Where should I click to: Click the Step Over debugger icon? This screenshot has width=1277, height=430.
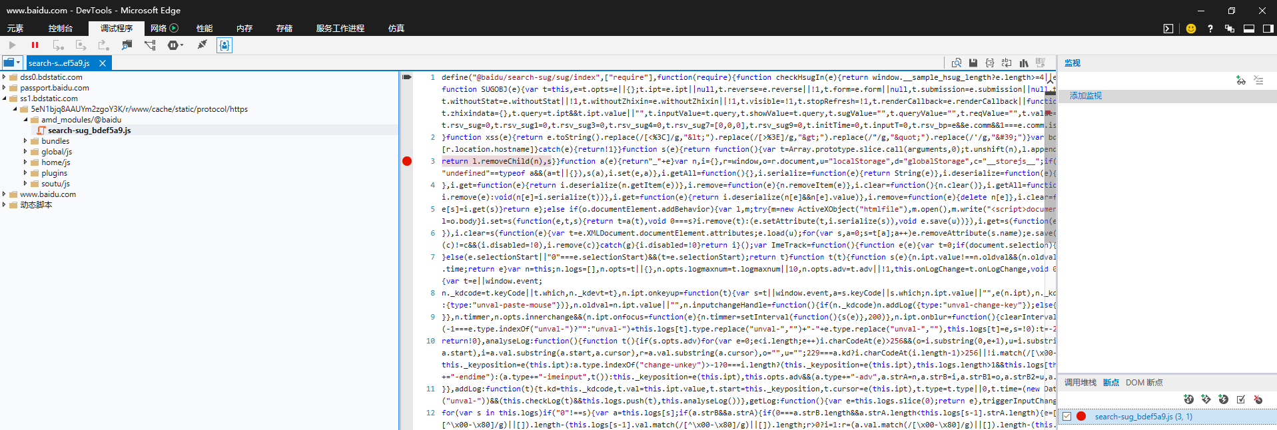tap(81, 45)
